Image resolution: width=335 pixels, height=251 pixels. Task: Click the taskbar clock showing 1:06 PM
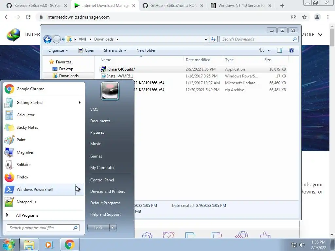[318, 245]
